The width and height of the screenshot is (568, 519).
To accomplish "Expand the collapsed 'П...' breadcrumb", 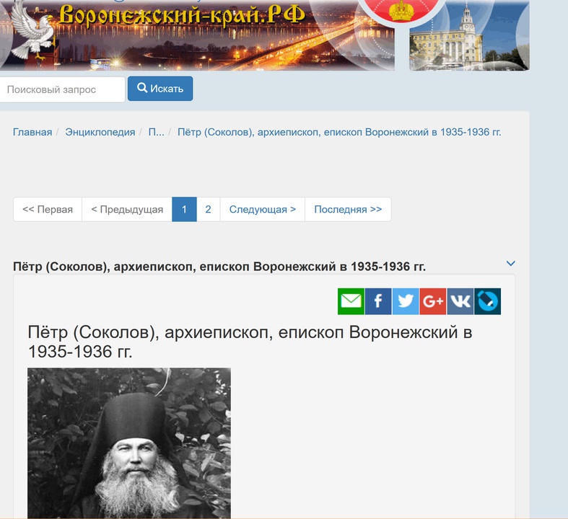I will click(156, 132).
